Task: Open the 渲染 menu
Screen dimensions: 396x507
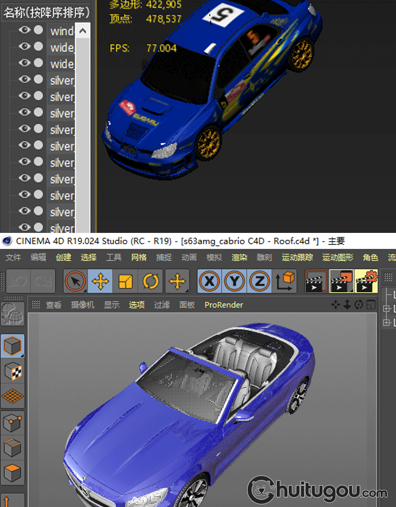Action: click(239, 257)
